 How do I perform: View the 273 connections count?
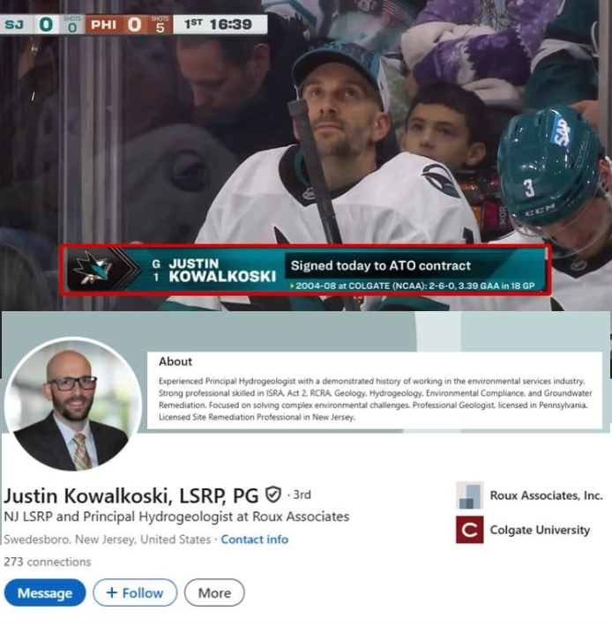click(x=48, y=562)
